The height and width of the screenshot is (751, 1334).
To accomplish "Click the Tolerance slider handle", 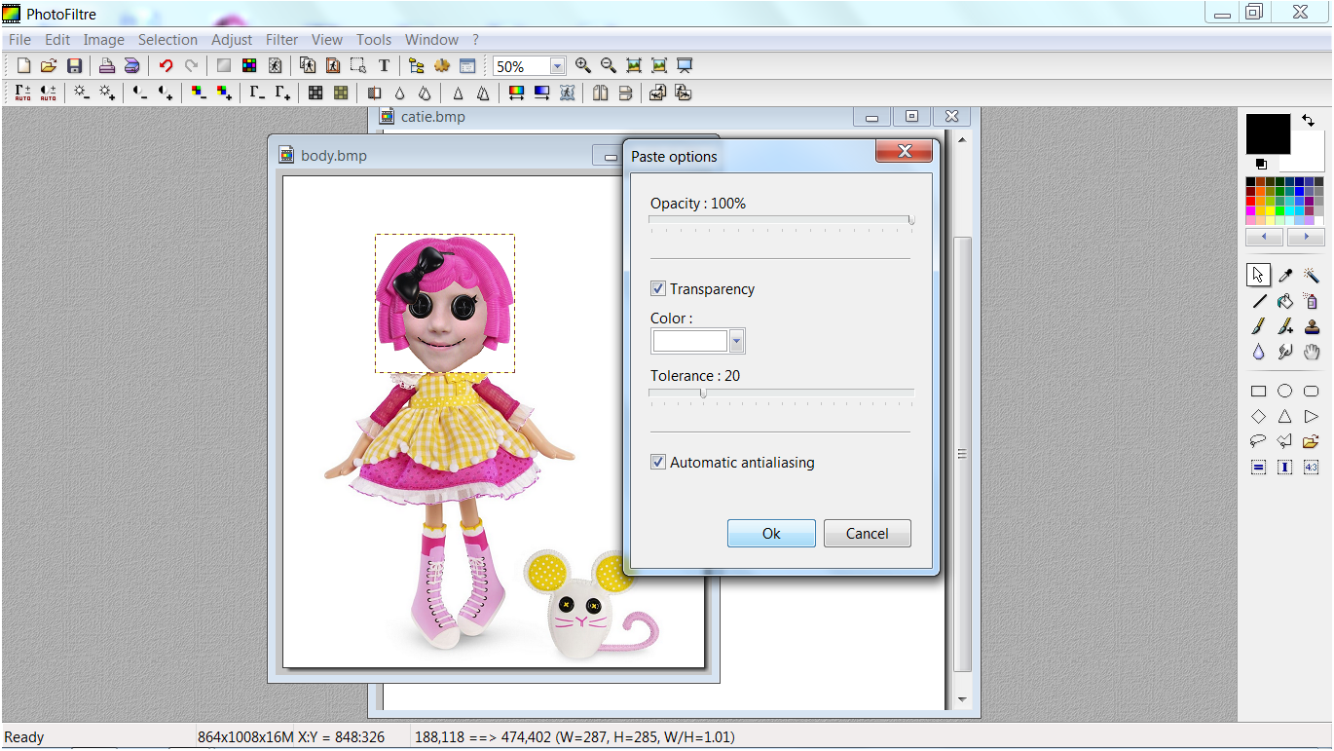I will [703, 394].
